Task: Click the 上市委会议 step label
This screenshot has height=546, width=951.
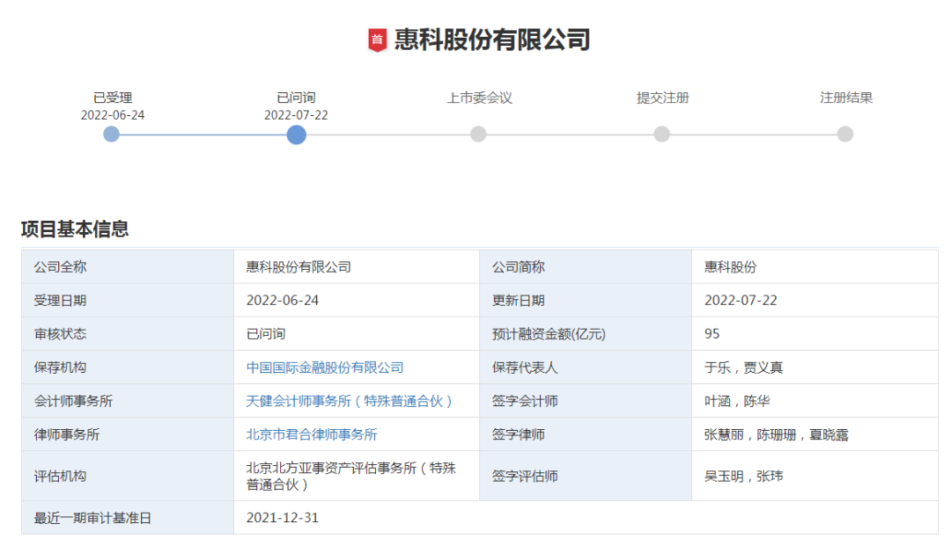Action: pyautogui.click(x=480, y=98)
